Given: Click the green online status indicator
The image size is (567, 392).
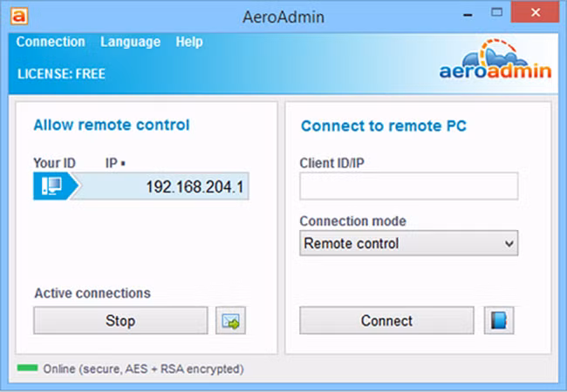Looking at the screenshot, I should (x=27, y=368).
